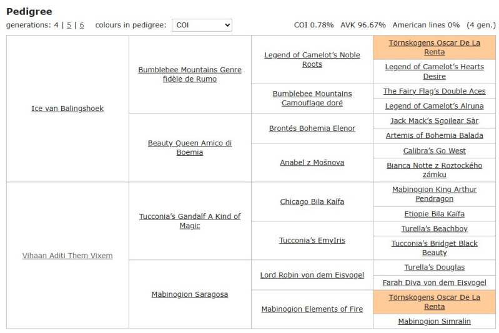499x333 pixels.
Task: Open top highlighted Törnskogens Oscar De La Renta
Action: pyautogui.click(x=434, y=47)
